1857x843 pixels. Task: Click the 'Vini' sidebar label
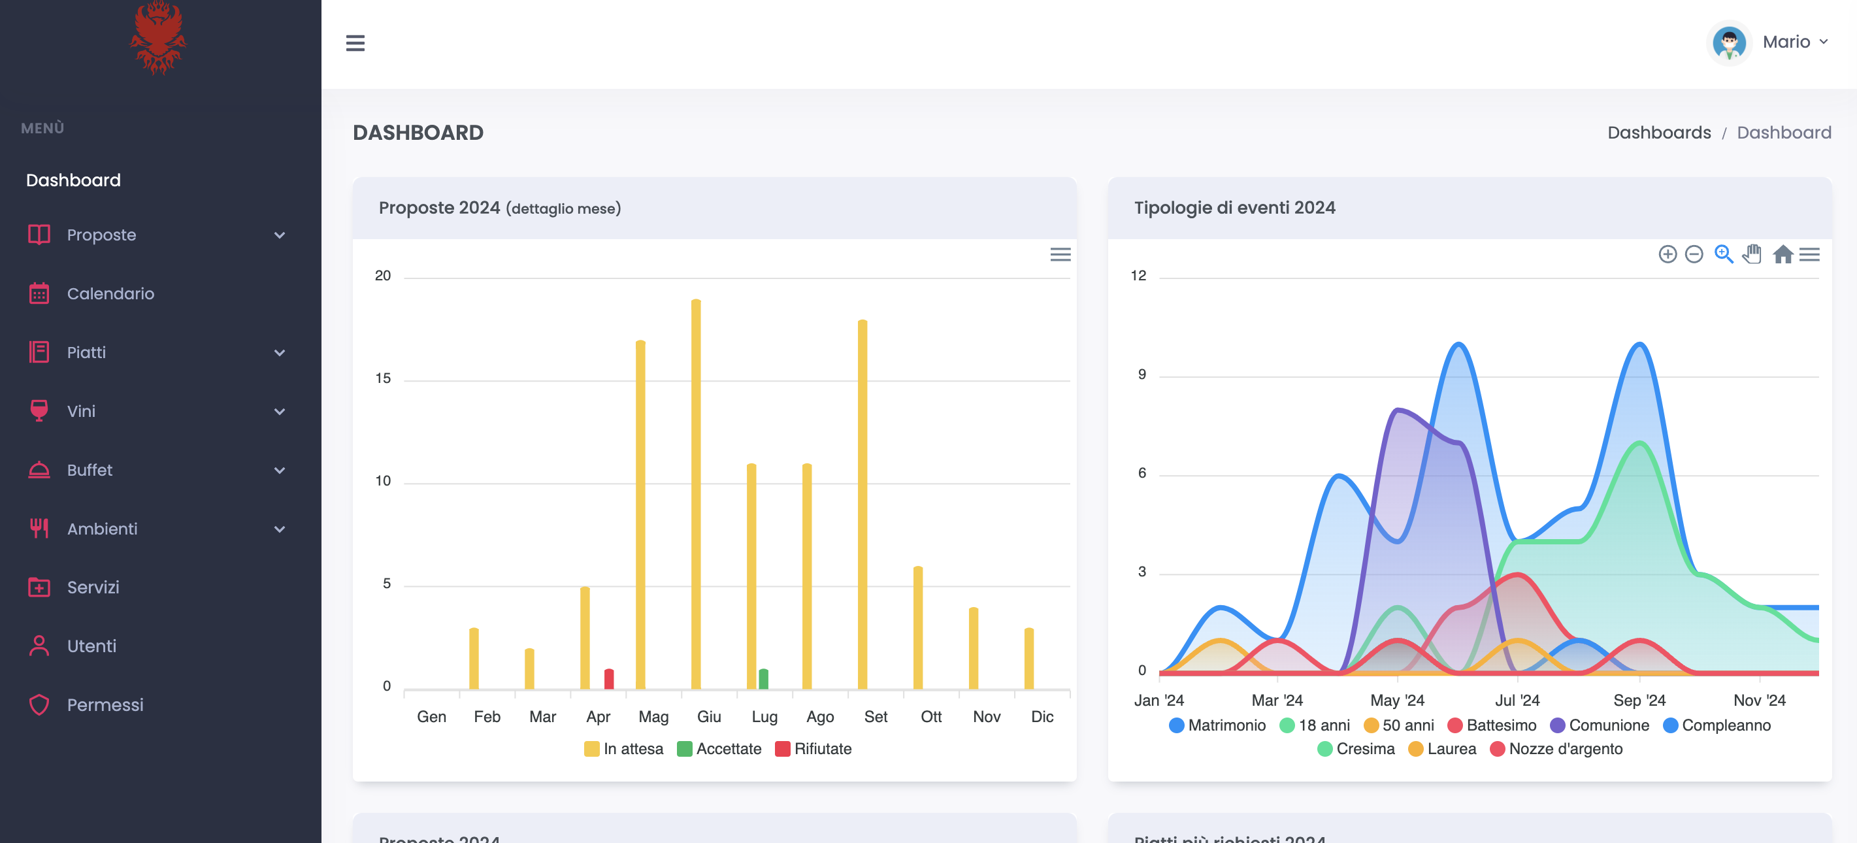point(81,411)
